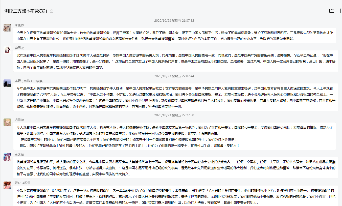Open the avatar of 研18-4殷雪

pyautogui.click(x=7, y=185)
